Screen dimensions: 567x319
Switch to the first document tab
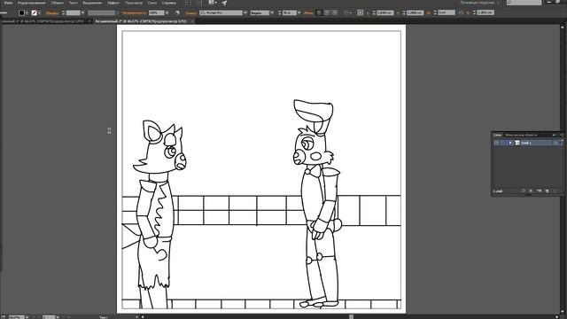point(43,21)
